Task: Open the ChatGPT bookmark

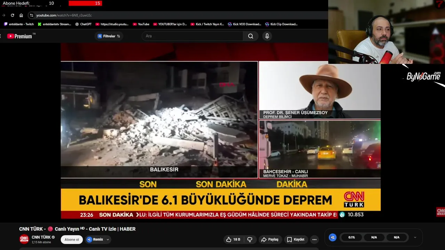Action: coord(83,24)
